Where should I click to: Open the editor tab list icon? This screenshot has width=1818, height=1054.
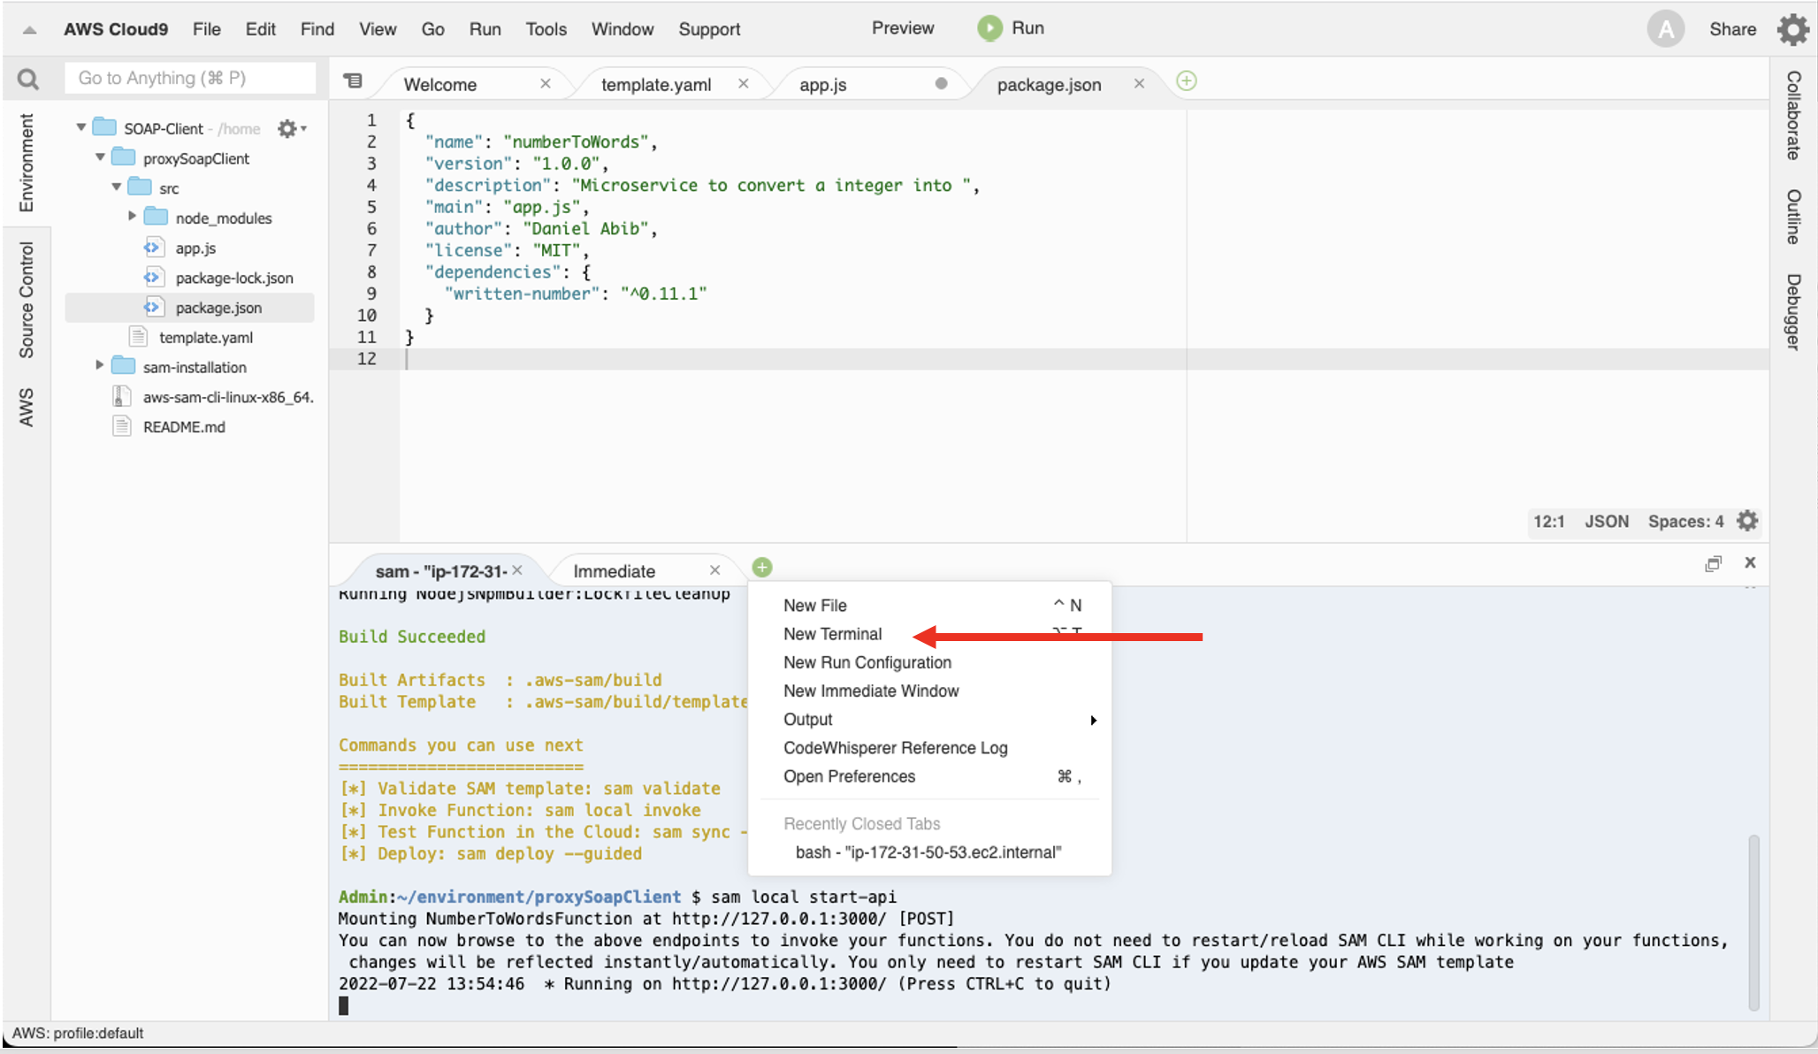click(x=353, y=81)
